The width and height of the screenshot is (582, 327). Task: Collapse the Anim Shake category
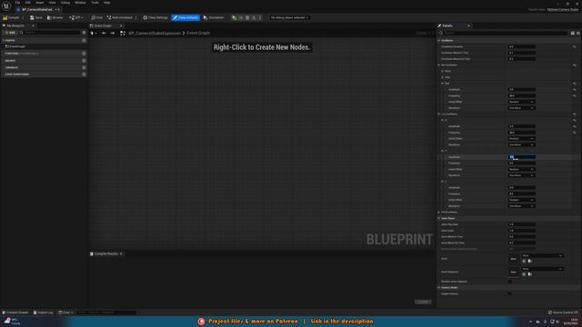[x=439, y=218]
